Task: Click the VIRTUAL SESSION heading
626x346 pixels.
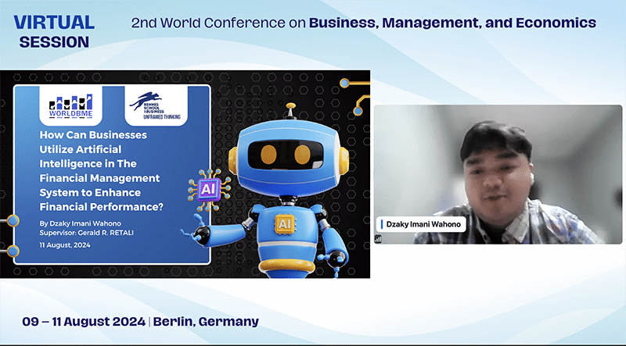Action: coord(54,31)
